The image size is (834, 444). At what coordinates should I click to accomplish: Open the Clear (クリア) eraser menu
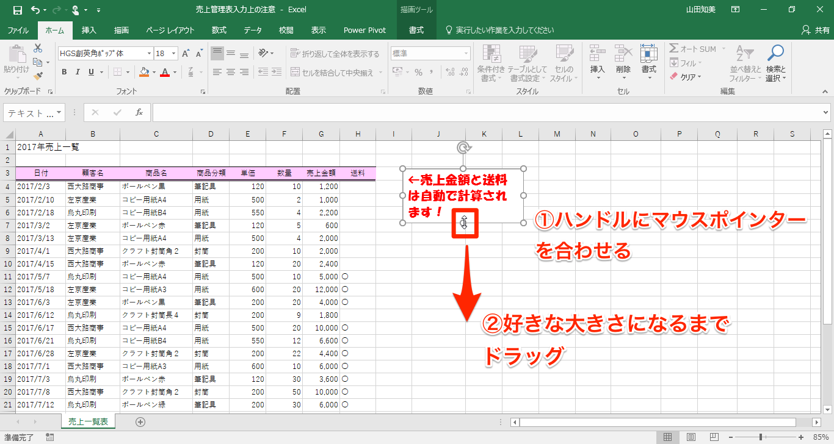coord(686,77)
